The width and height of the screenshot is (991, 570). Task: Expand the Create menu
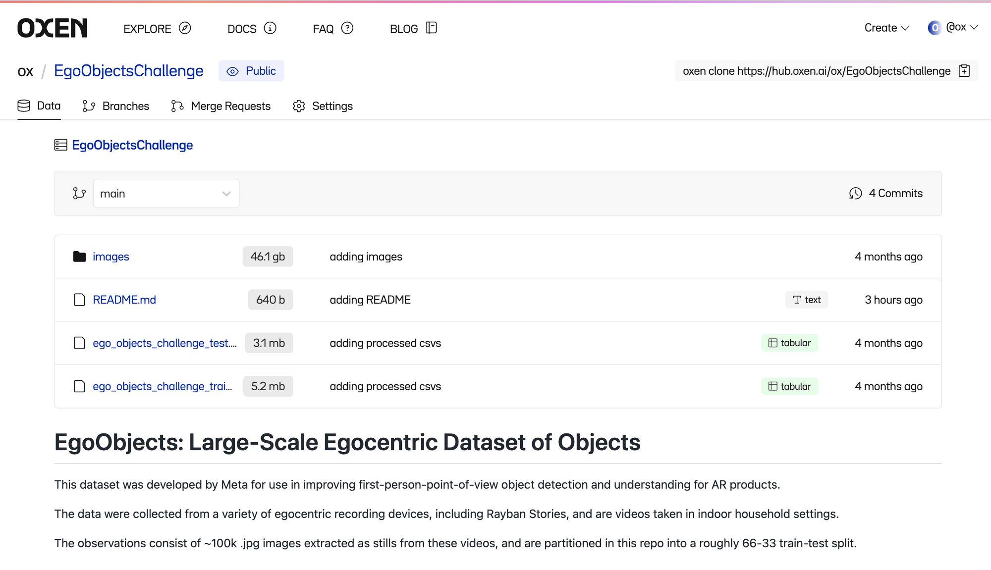coord(886,28)
